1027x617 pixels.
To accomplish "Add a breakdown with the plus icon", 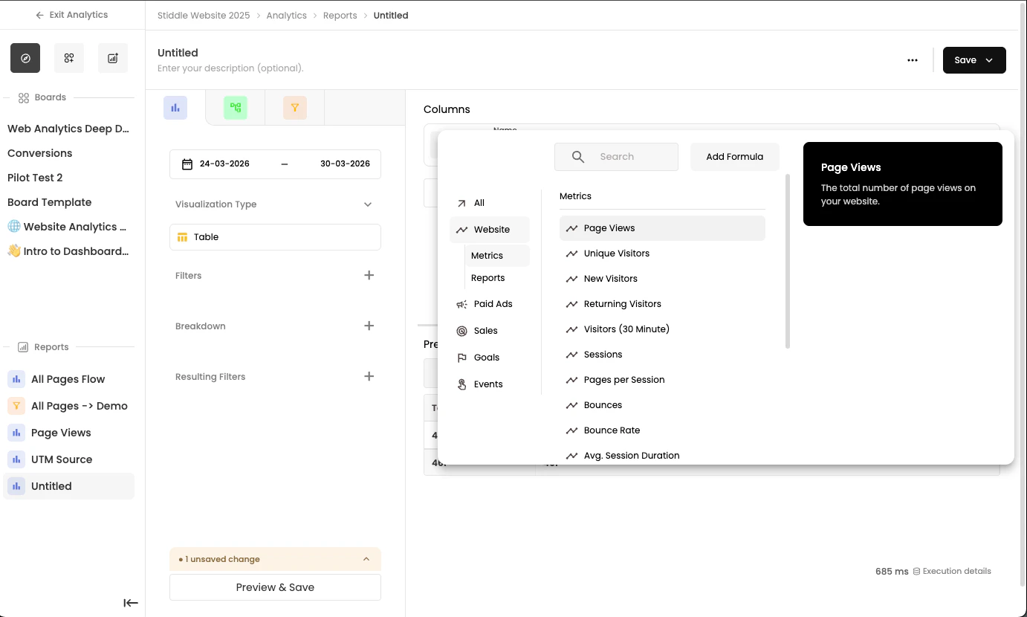I will click(369, 326).
